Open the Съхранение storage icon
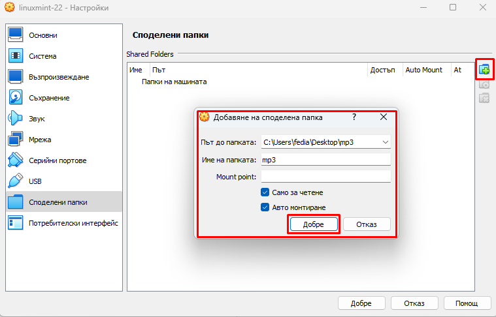The image size is (496, 317). point(16,98)
